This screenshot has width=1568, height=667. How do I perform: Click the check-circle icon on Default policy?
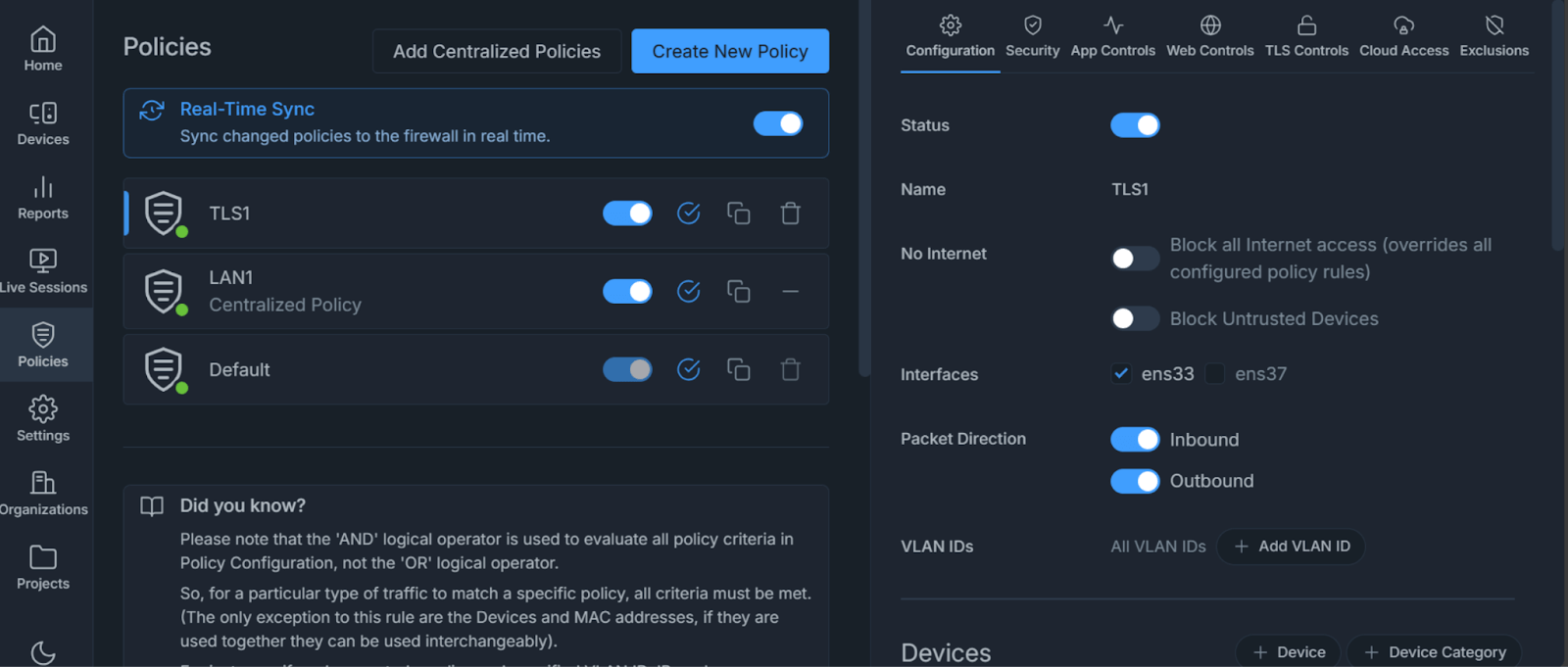[x=689, y=369]
